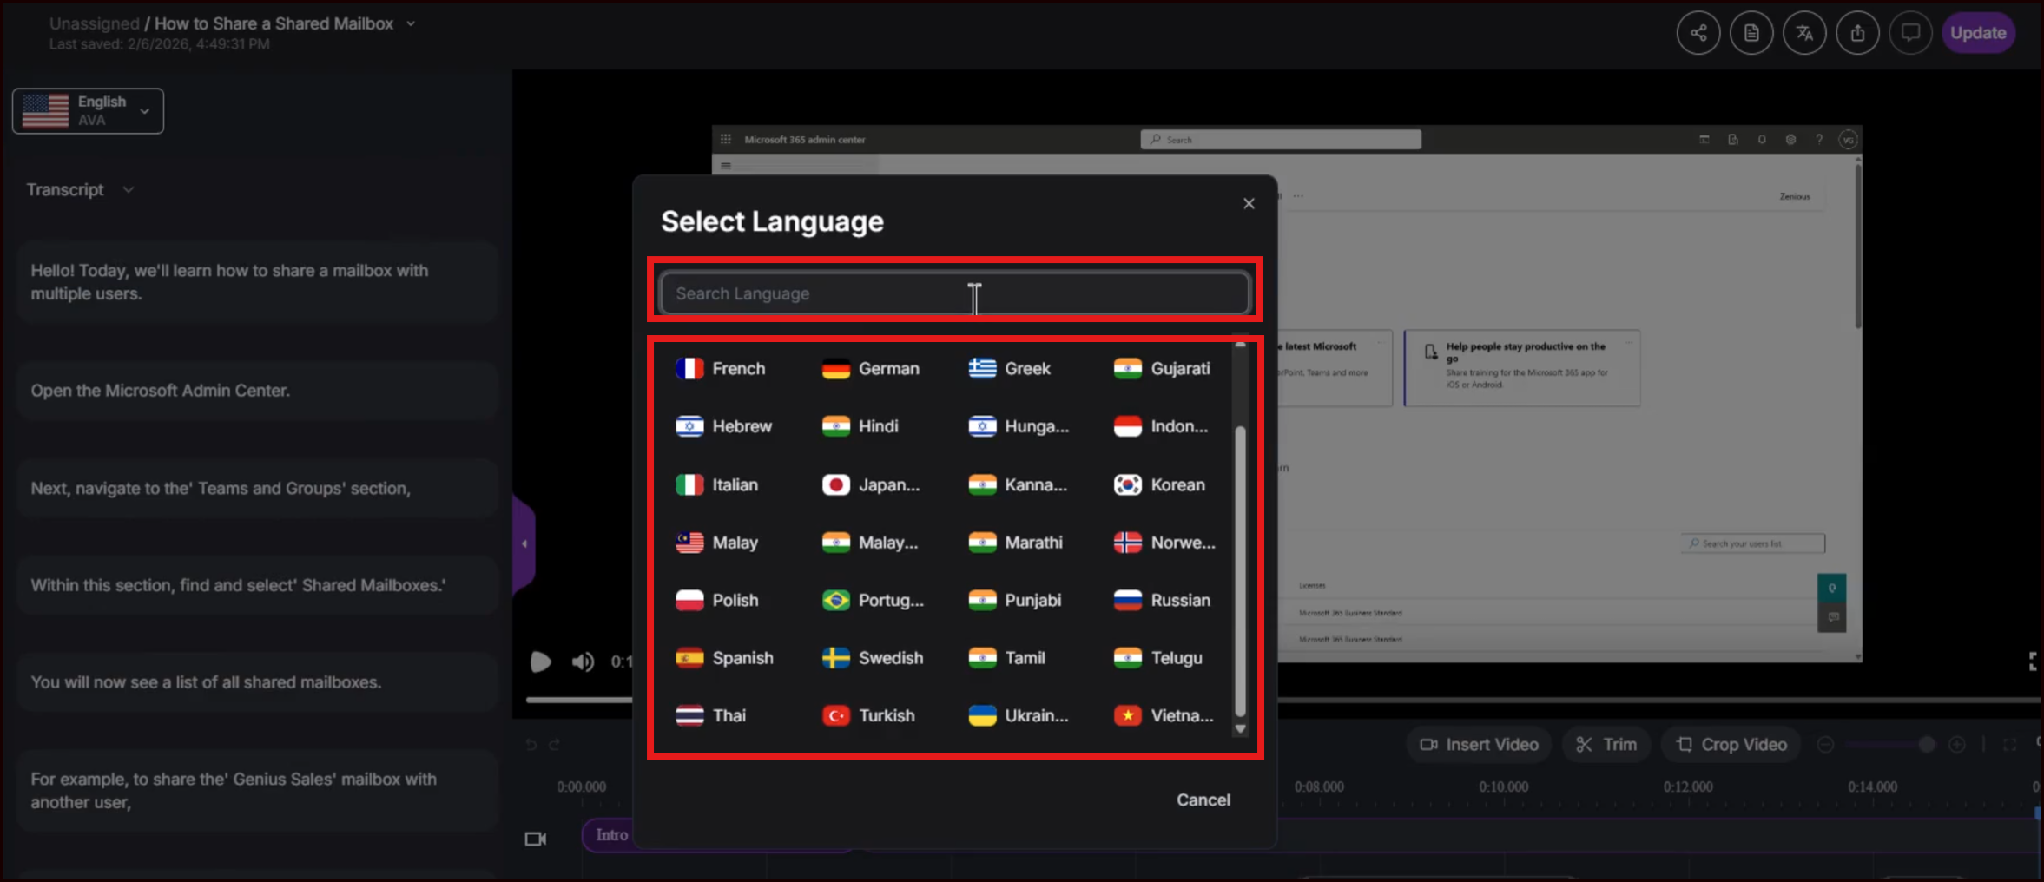Mute the video volume speaker icon

583,662
